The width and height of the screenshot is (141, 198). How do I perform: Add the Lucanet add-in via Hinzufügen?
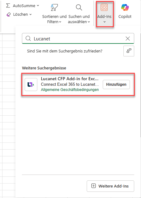(x=116, y=85)
